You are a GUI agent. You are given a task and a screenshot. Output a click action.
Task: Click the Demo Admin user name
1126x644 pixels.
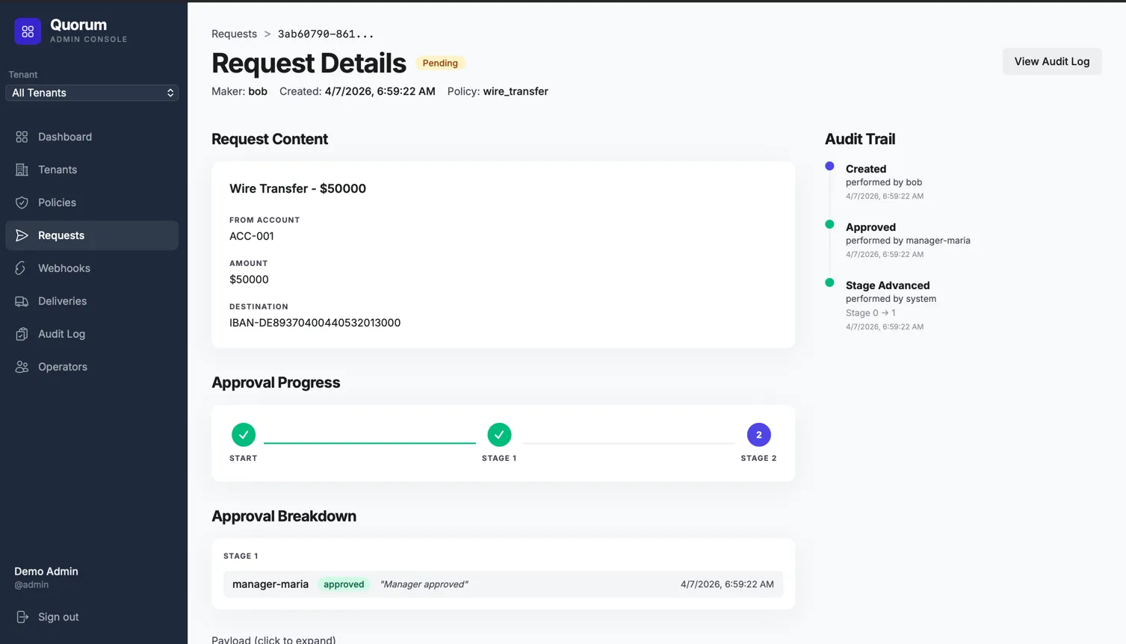coord(46,572)
